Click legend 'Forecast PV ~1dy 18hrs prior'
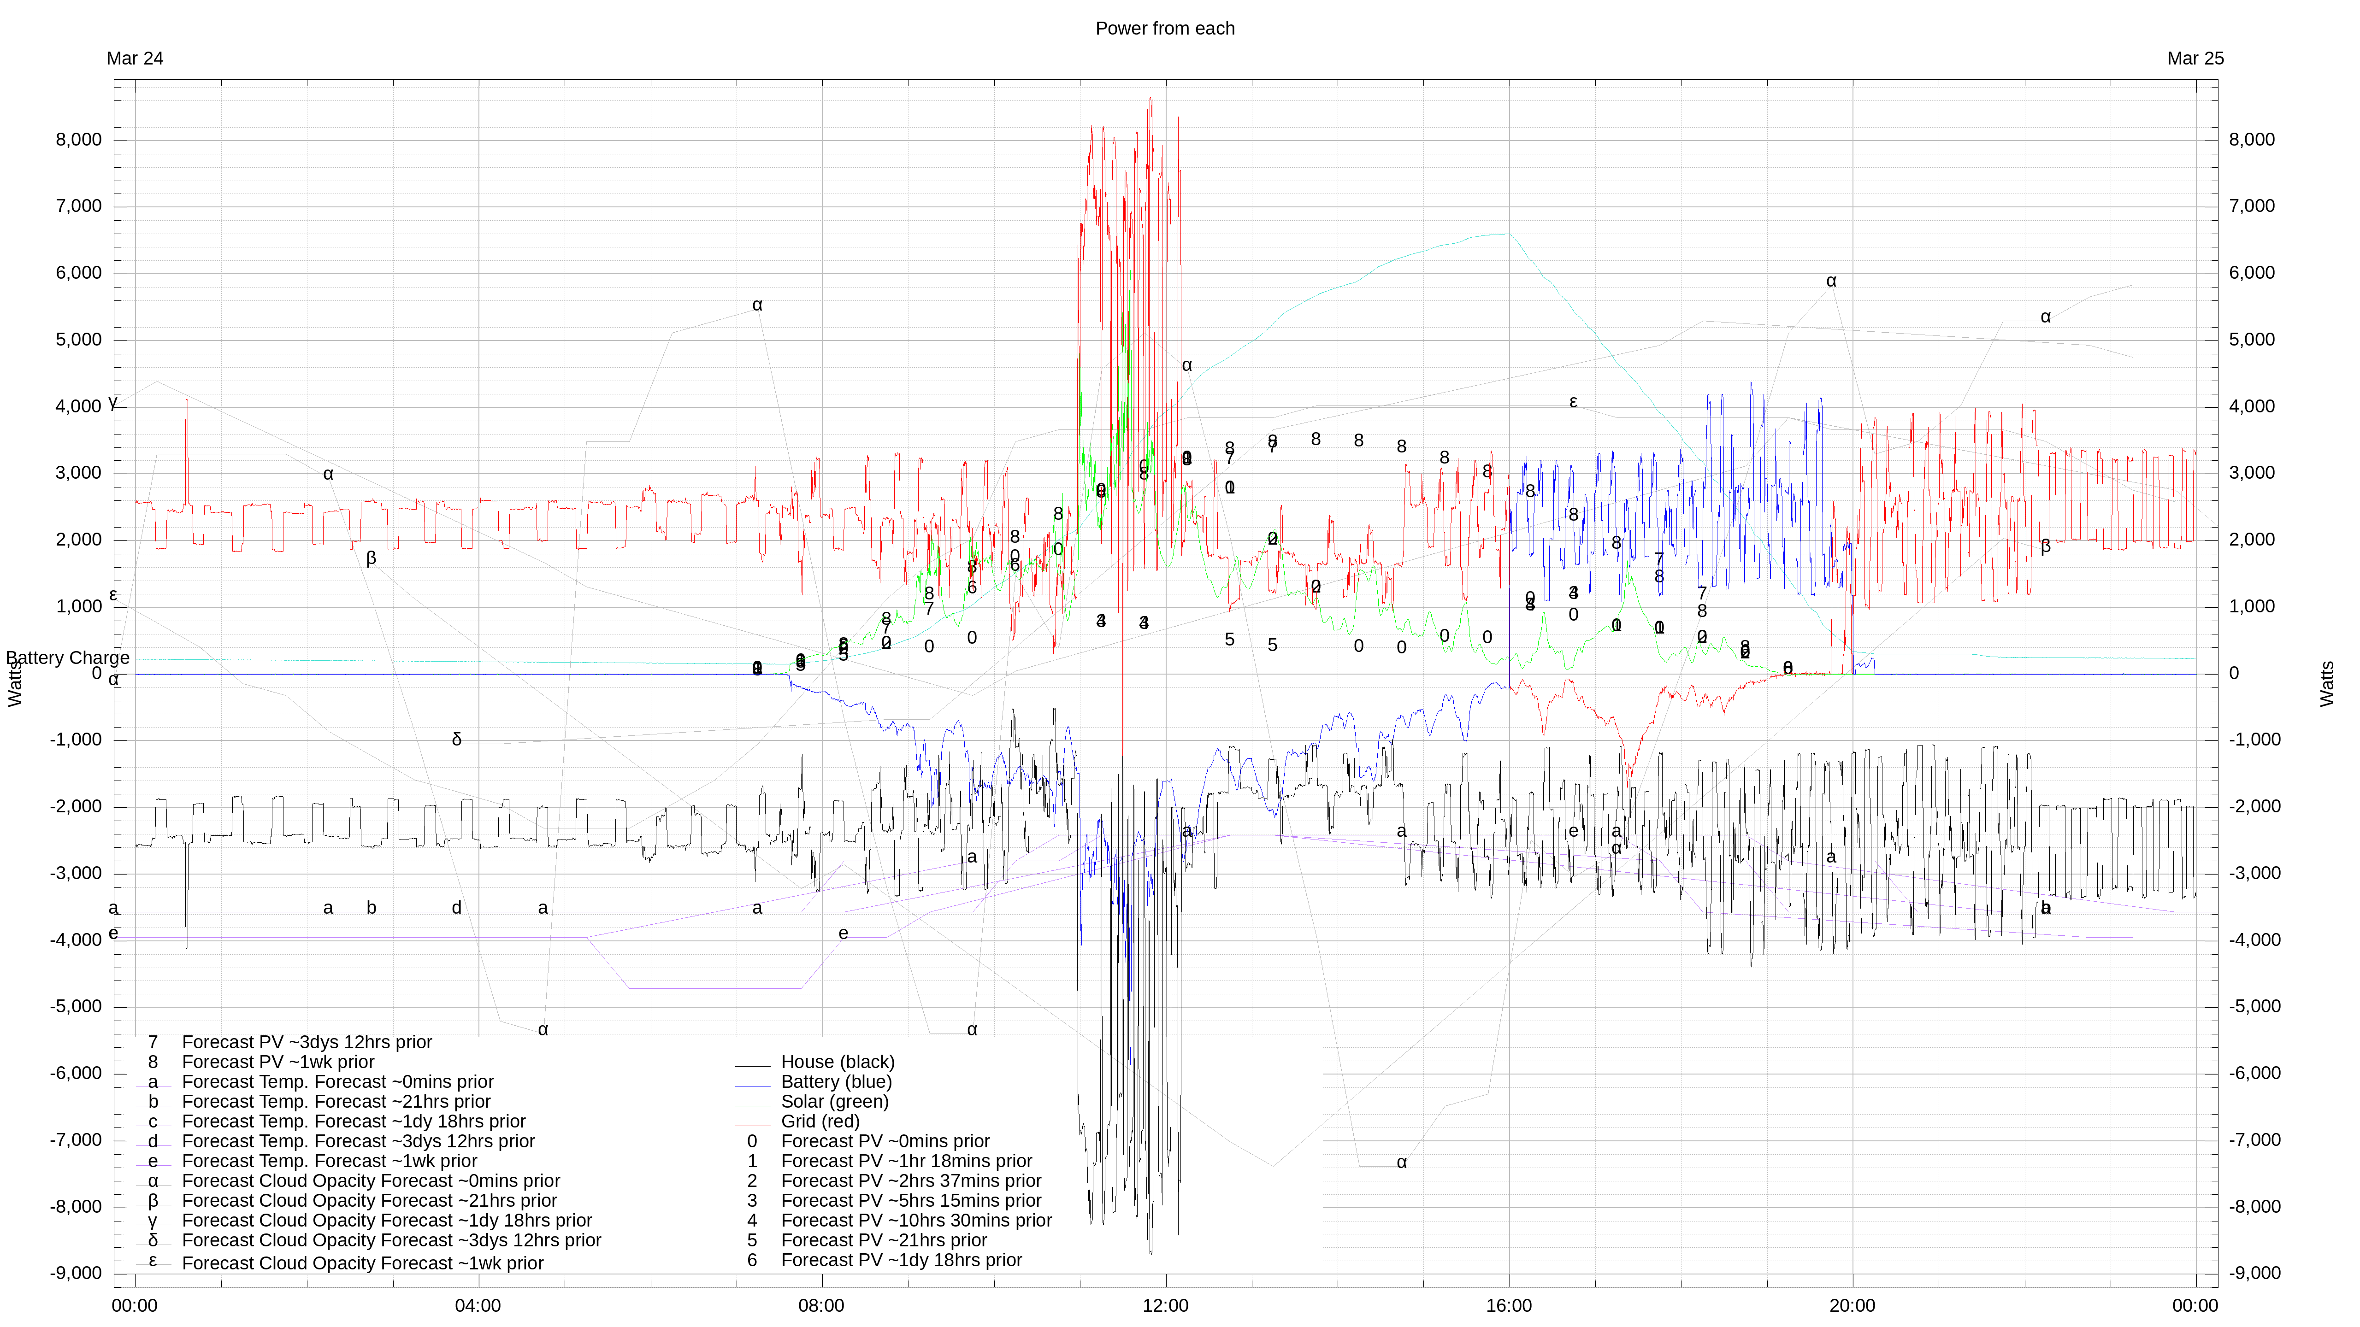This screenshot has height=1327, width=2360. [x=902, y=1260]
